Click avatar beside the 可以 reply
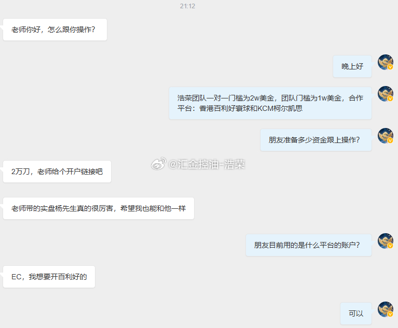This screenshot has width=398, height=328. pyautogui.click(x=386, y=309)
